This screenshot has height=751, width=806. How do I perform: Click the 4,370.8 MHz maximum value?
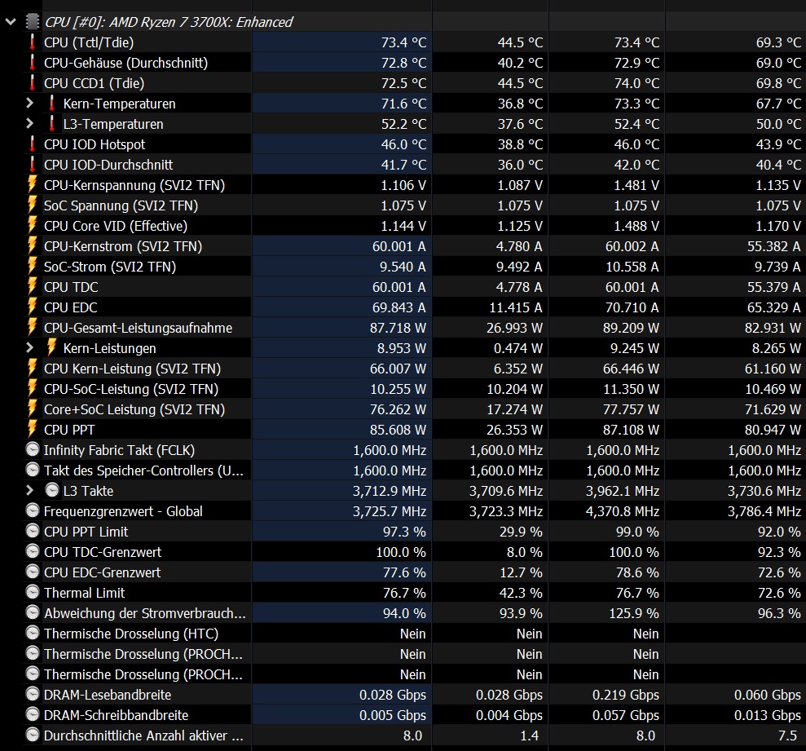tap(623, 511)
